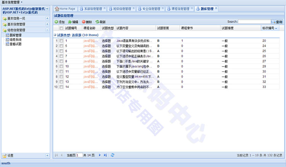Go to next page in pager
The width and height of the screenshot is (286, 167).
100,155
